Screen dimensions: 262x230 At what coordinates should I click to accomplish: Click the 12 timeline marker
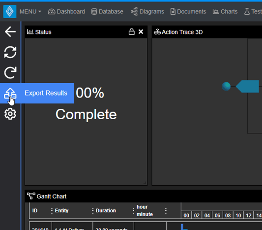[x=249, y=215]
